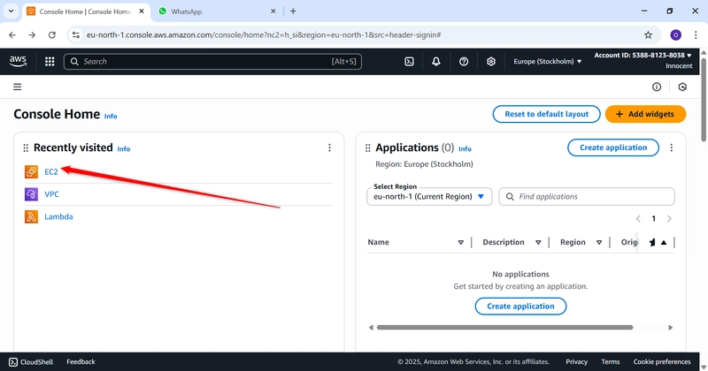
Task: Click the circled info icon below header
Action: pos(657,87)
